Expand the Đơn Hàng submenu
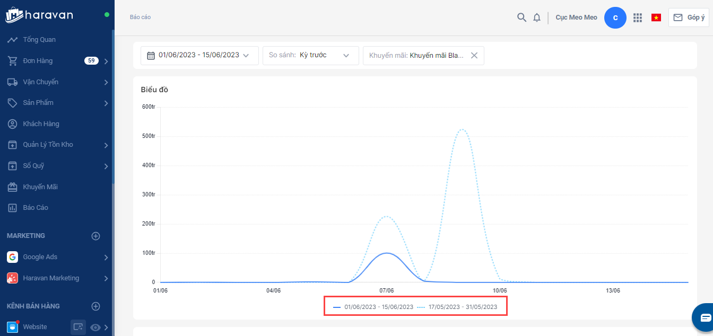The height and width of the screenshot is (336, 713). (x=106, y=61)
